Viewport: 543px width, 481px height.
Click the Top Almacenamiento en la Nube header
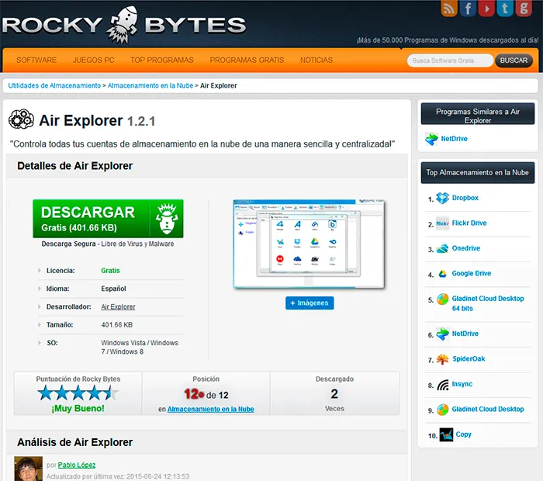point(478,172)
